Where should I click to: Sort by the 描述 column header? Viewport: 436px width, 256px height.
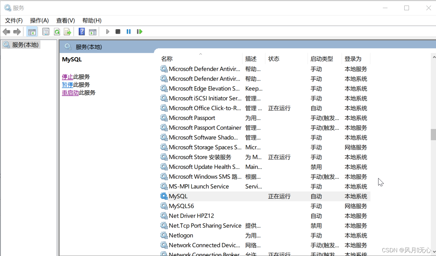point(254,58)
